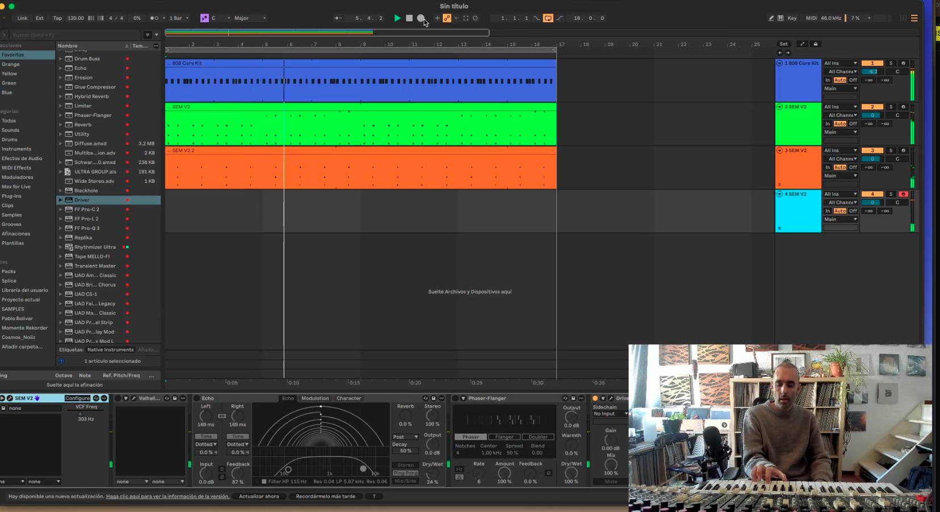Switch to Echo's Modulation tab
The image size is (940, 512).
[315, 398]
